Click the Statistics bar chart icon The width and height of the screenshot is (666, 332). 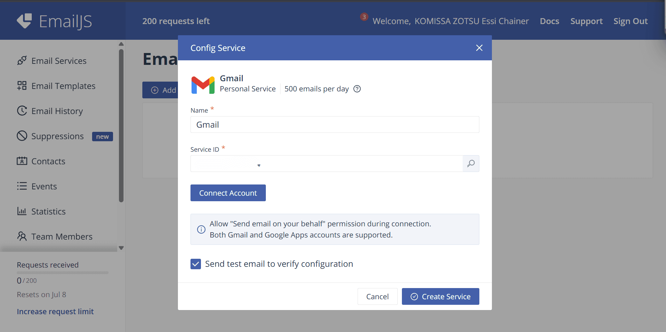[22, 211]
